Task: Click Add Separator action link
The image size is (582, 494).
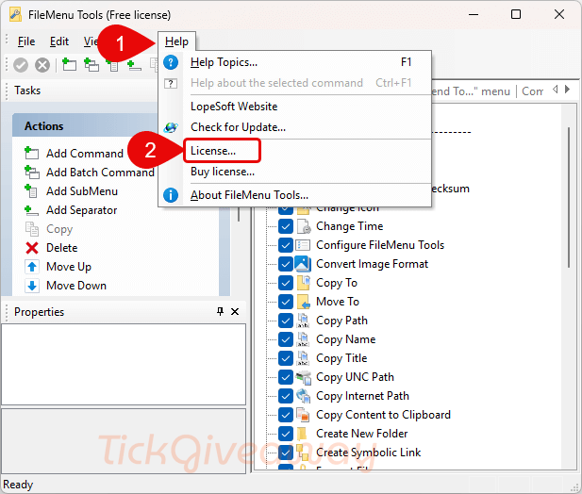Action: (82, 210)
